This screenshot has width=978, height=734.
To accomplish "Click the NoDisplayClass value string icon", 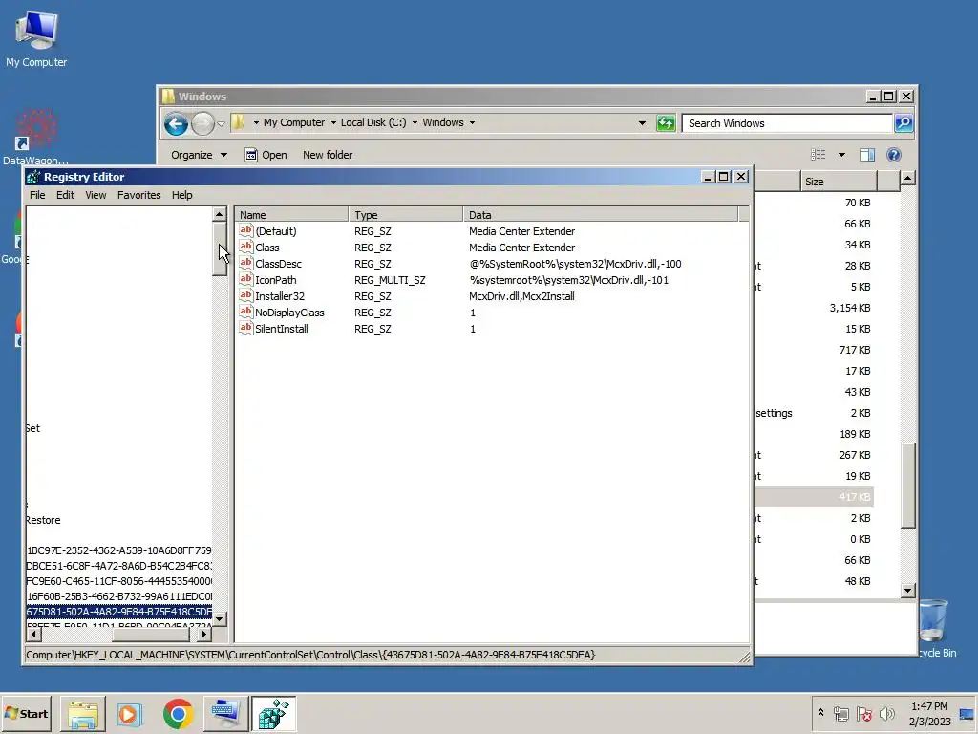I will tap(246, 313).
